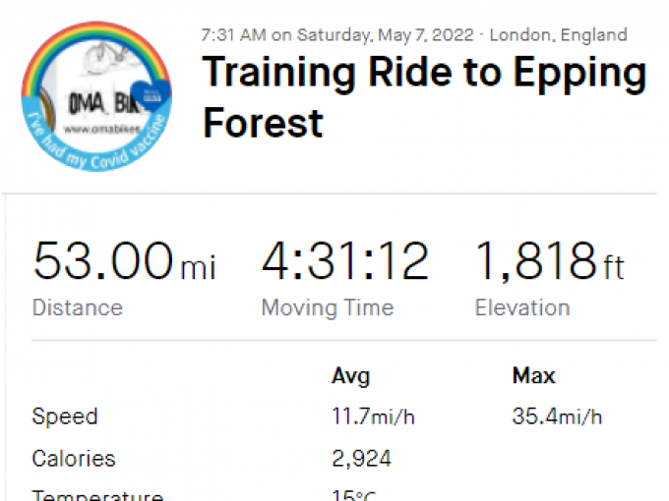Click the 53.00 mi distance value
Viewport: 669px width, 501px height.
(x=124, y=263)
